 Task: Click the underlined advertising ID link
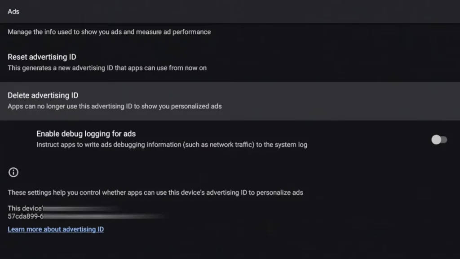coord(56,229)
